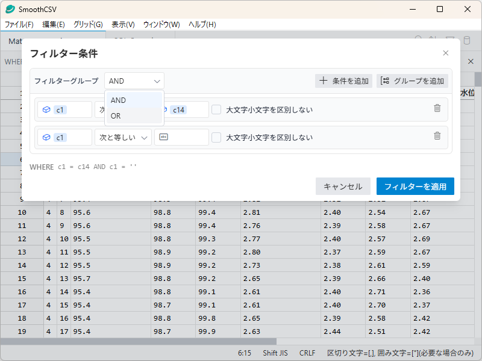Click cell 2.59 in row 14
This screenshot has width=482, height=361.
coord(442,265)
